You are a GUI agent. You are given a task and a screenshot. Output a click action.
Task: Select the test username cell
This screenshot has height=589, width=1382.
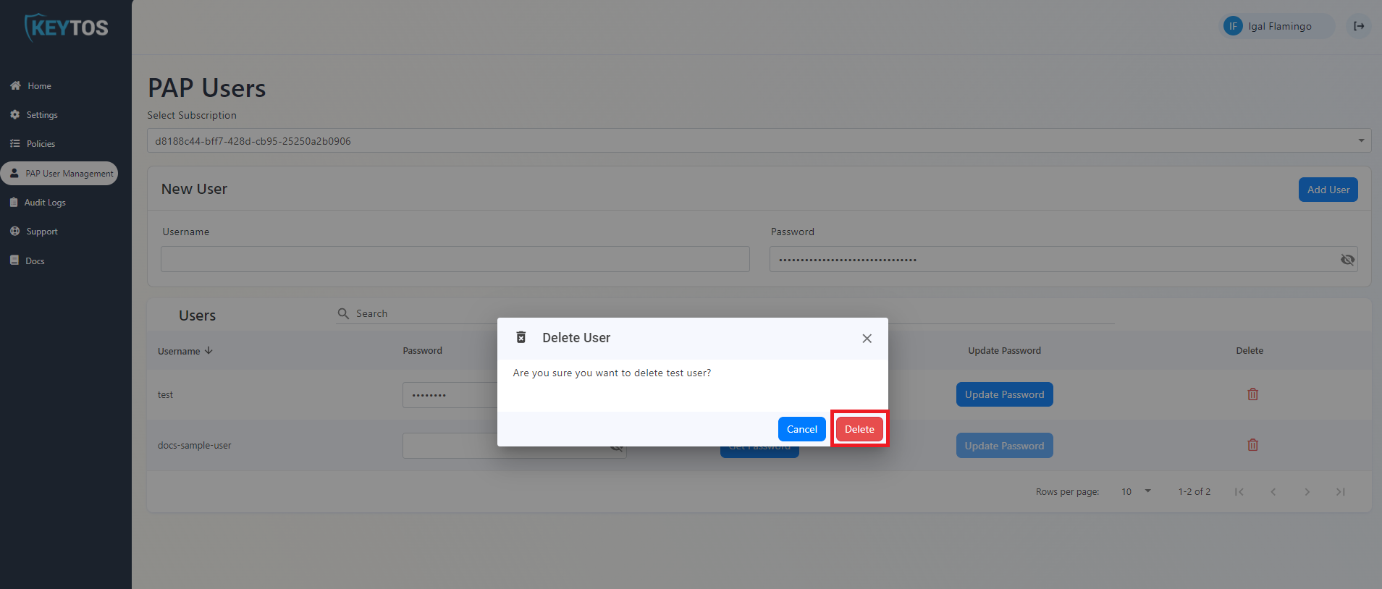pos(165,395)
